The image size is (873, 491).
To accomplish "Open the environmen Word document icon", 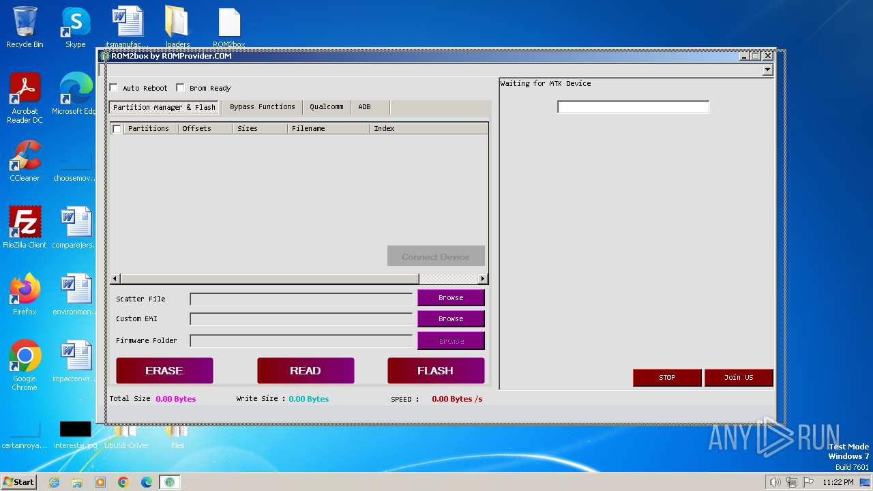I will 75,294.
